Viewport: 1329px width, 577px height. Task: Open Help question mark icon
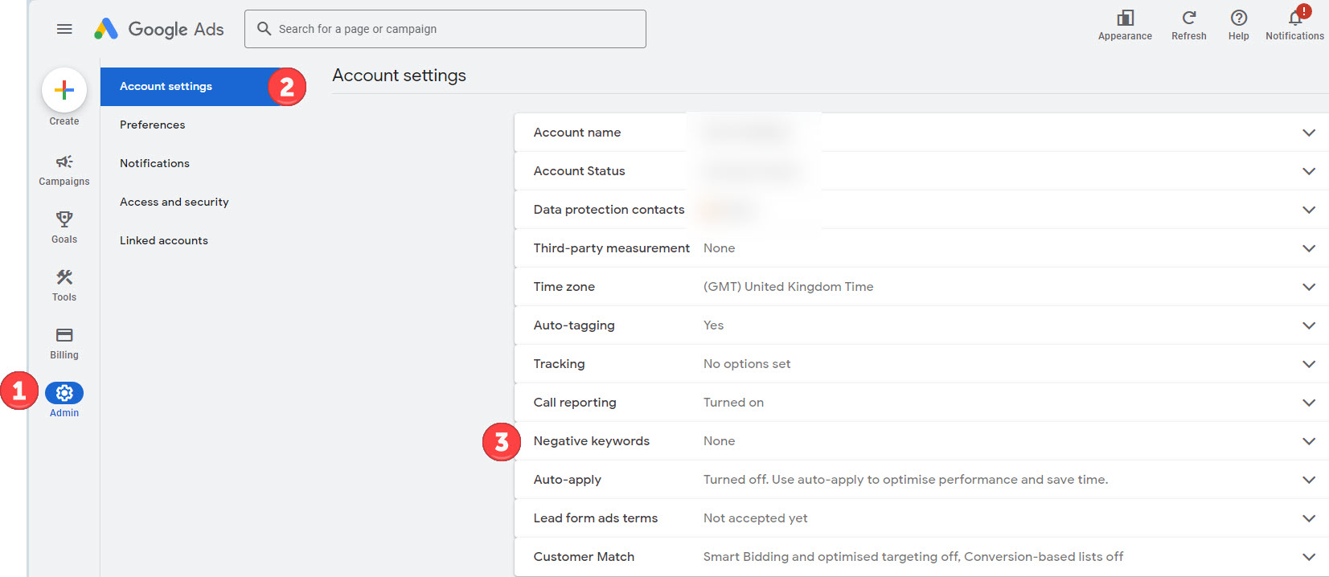click(x=1238, y=18)
